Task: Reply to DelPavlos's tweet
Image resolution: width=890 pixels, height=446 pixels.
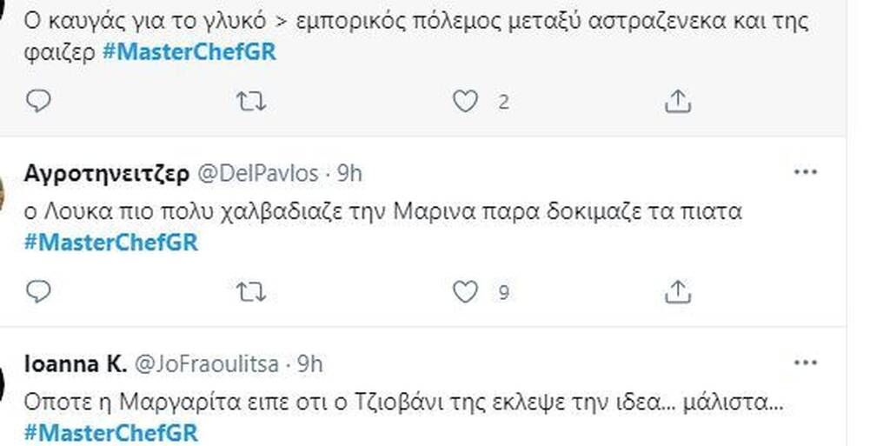Action: point(38,292)
